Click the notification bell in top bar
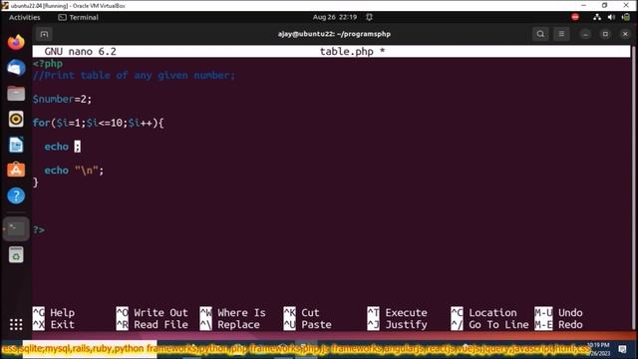 (369, 17)
